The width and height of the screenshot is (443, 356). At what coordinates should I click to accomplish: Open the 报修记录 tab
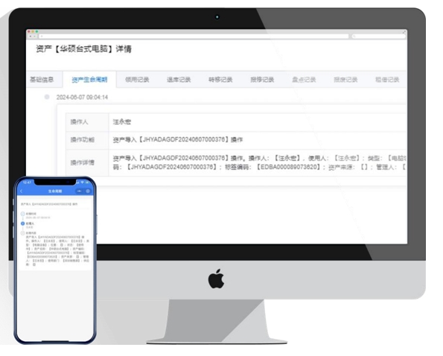tap(262, 80)
